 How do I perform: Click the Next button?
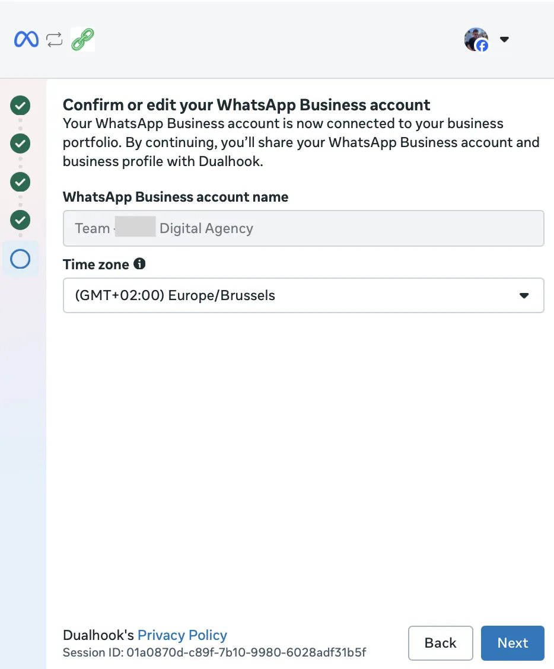click(512, 643)
